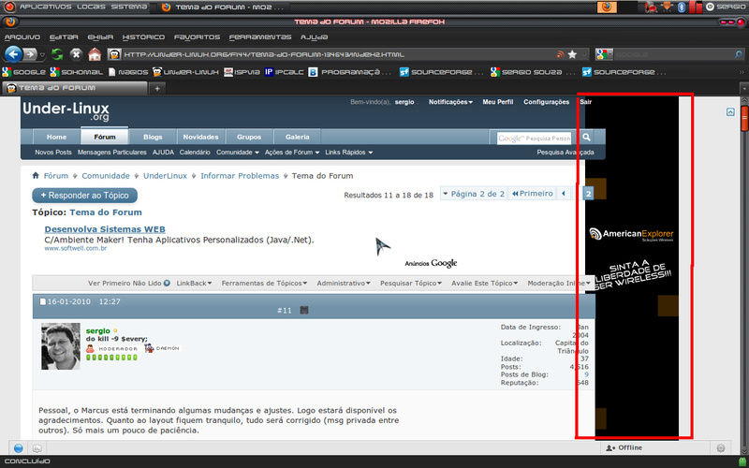Show more bookmarks with the chevron

pyautogui.click(x=742, y=72)
